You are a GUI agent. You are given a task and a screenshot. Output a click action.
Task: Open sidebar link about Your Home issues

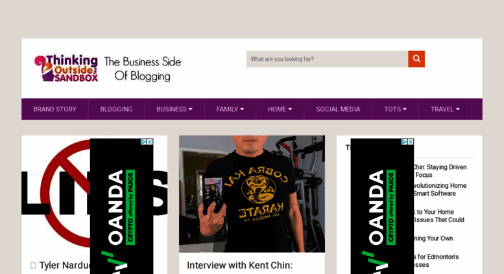438,216
